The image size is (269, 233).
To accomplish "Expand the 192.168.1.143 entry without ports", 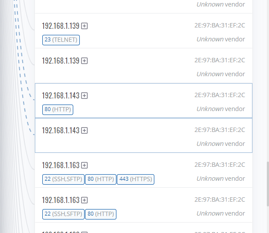I will [84, 131].
